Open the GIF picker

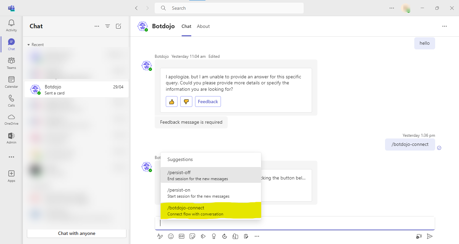tap(182, 236)
